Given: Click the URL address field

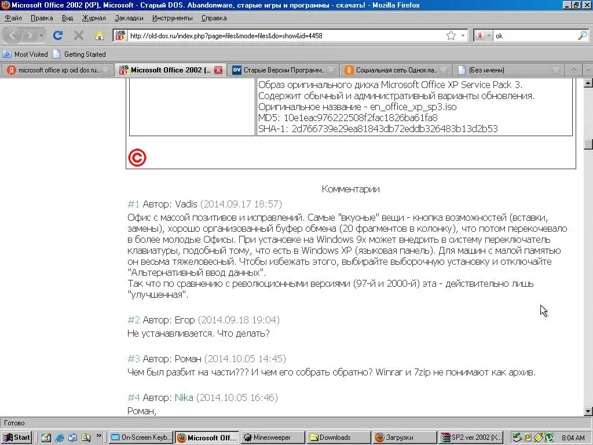Looking at the screenshot, I should (286, 35).
